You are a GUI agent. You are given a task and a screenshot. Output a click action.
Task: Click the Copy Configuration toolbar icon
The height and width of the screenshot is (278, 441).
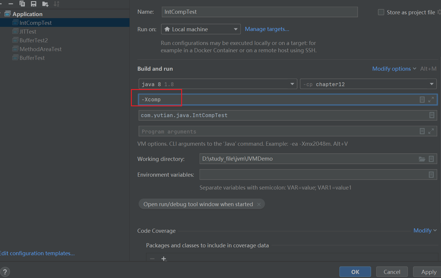(22, 4)
